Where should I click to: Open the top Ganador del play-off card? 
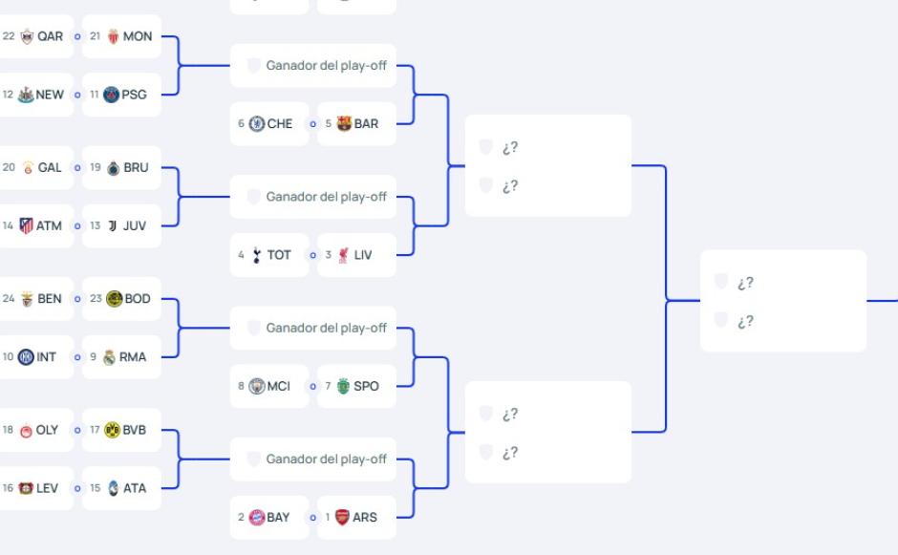point(313,66)
